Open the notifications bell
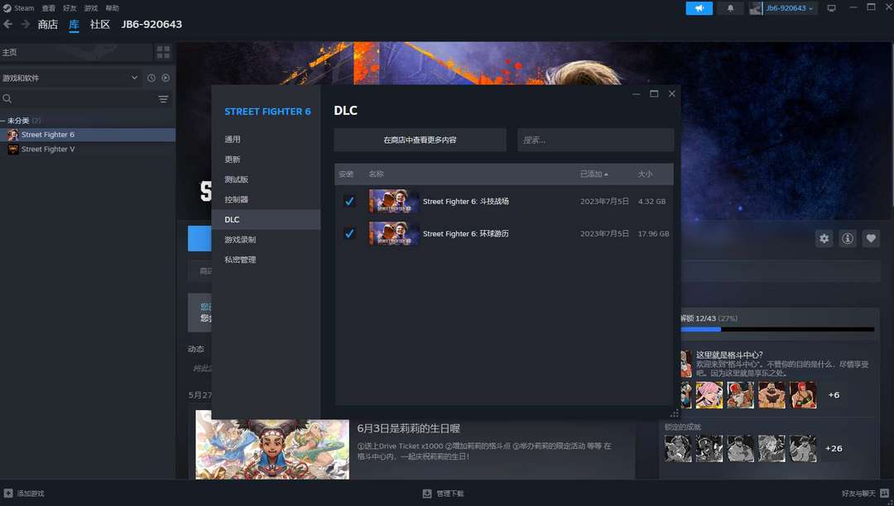This screenshot has width=894, height=506. [730, 8]
